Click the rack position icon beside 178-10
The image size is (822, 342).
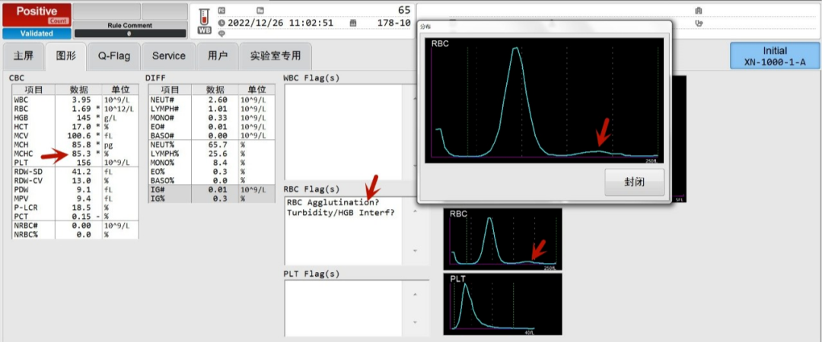352,23
